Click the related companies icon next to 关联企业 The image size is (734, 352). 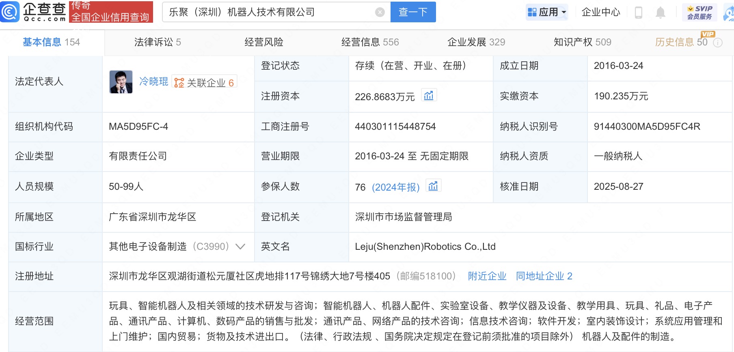pos(179,83)
